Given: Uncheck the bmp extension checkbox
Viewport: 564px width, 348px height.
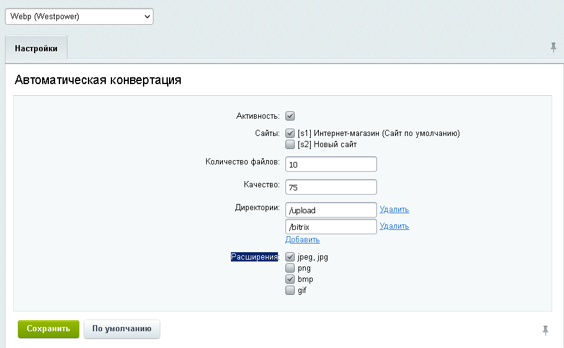Looking at the screenshot, I should click(x=290, y=279).
